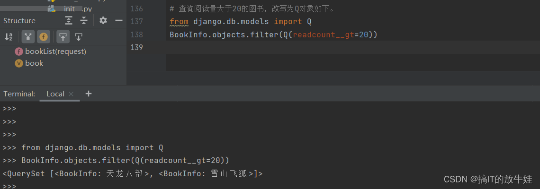Toggle Autoscroll to Source arrow-up icon
540x189 pixels.
pyautogui.click(x=63, y=37)
